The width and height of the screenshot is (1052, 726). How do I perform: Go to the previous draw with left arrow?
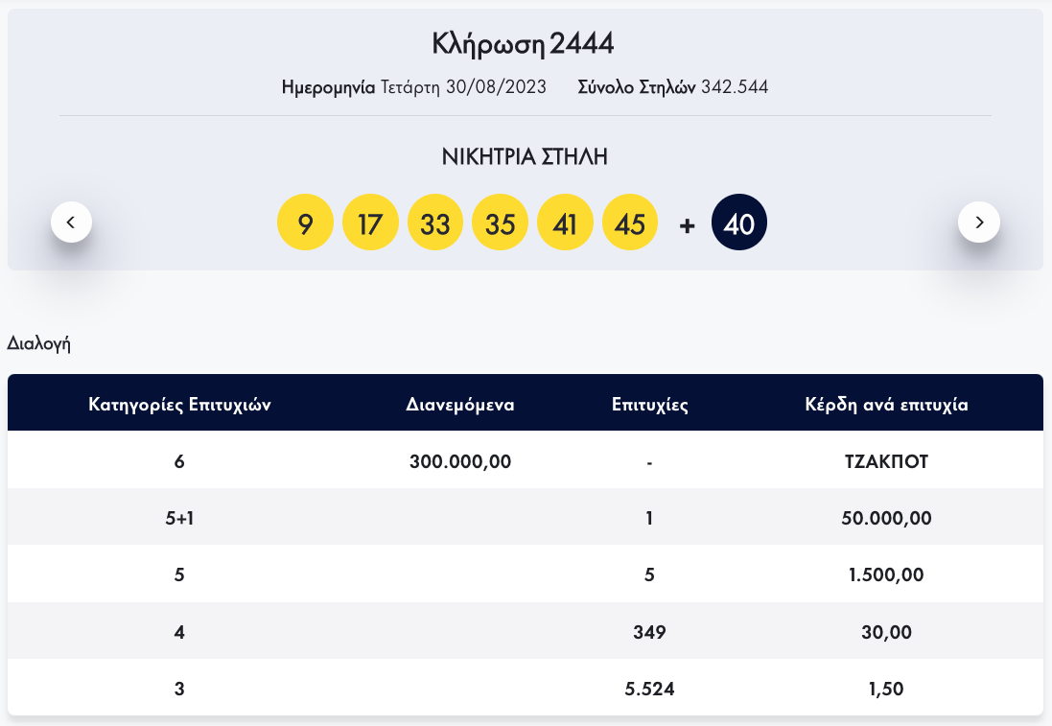pos(71,222)
